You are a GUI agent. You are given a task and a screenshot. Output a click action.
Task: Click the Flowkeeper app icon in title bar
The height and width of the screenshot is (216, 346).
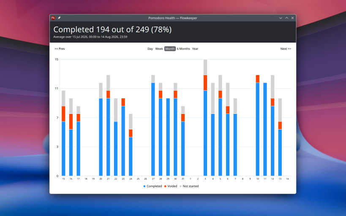click(53, 18)
